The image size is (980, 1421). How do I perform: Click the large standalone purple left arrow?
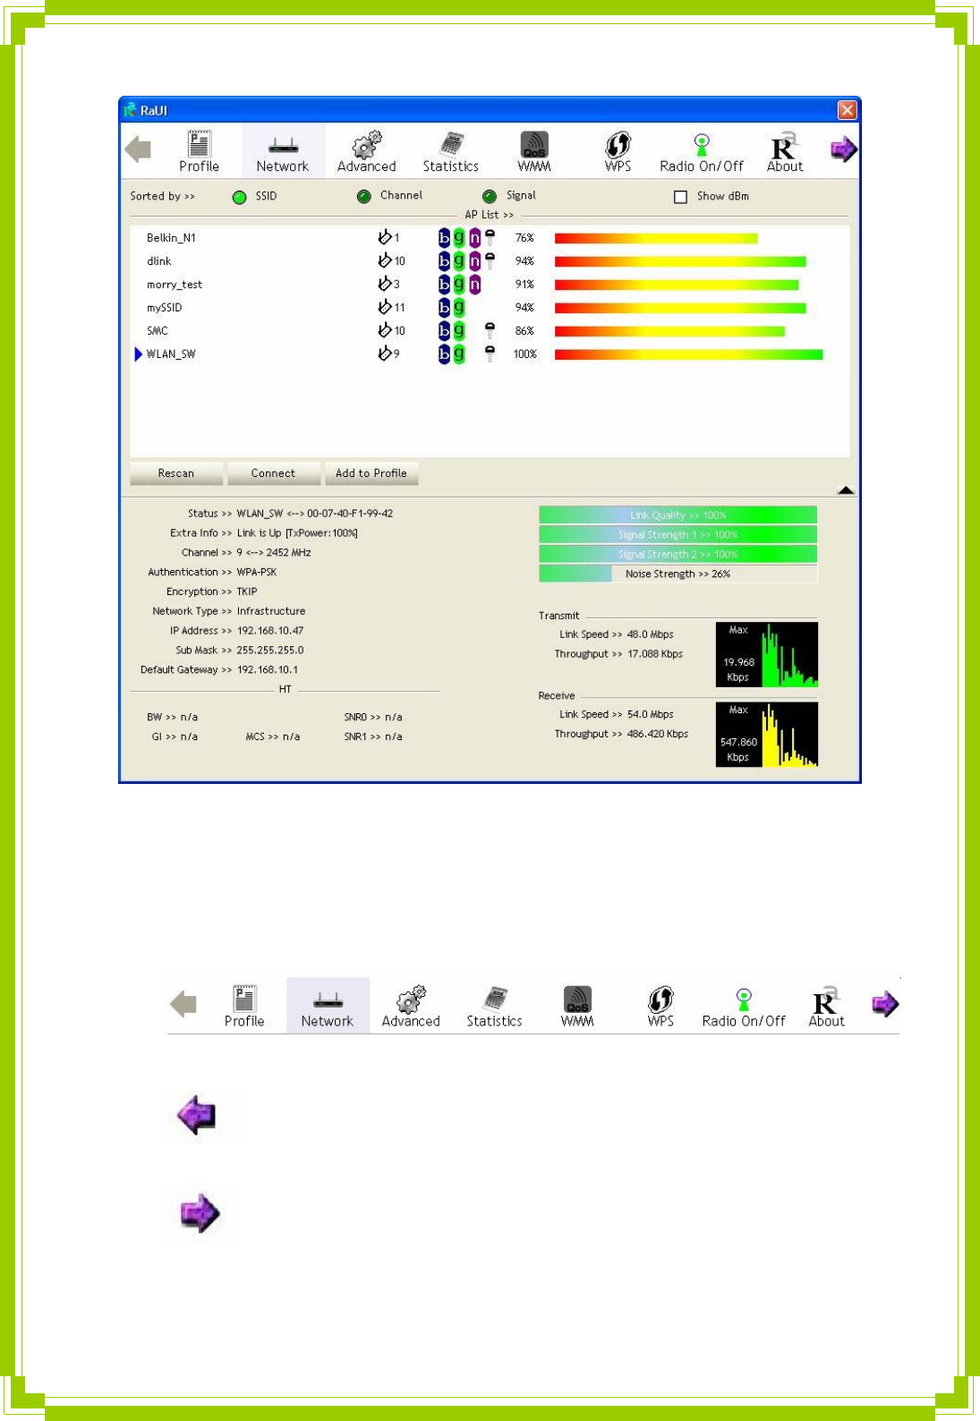196,1115
